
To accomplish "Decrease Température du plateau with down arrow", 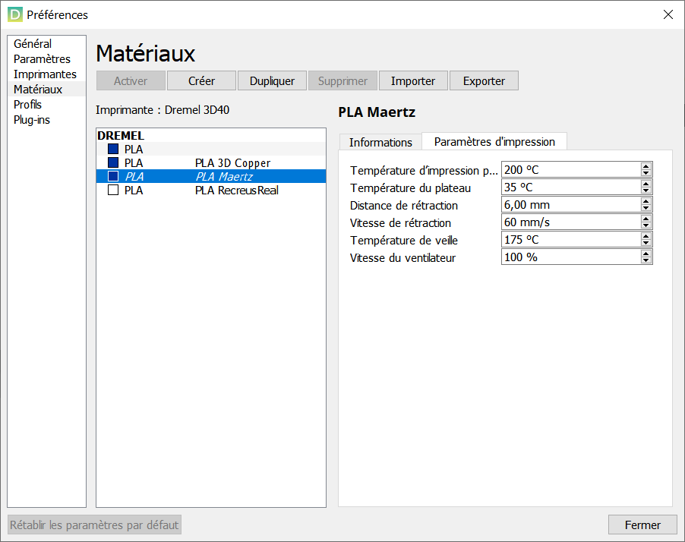I will [x=646, y=191].
